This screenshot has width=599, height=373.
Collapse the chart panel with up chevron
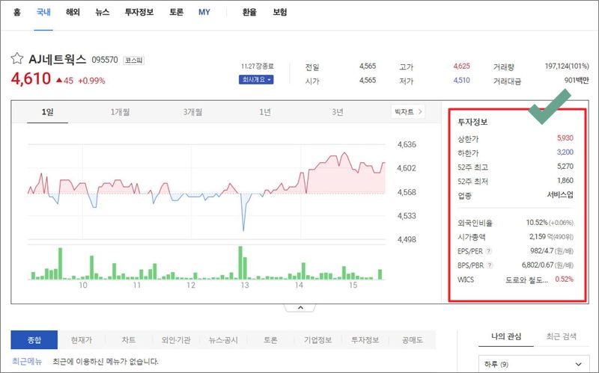(300, 308)
